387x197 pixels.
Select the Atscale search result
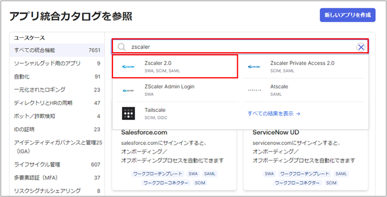[303, 90]
